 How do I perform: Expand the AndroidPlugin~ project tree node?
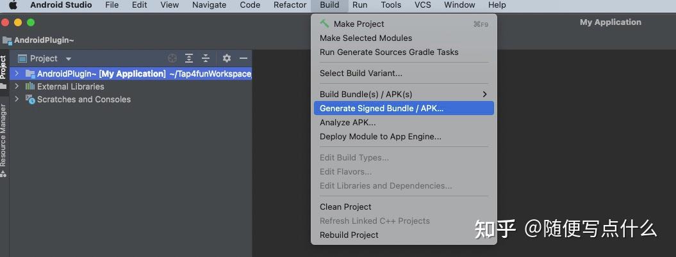pos(17,74)
